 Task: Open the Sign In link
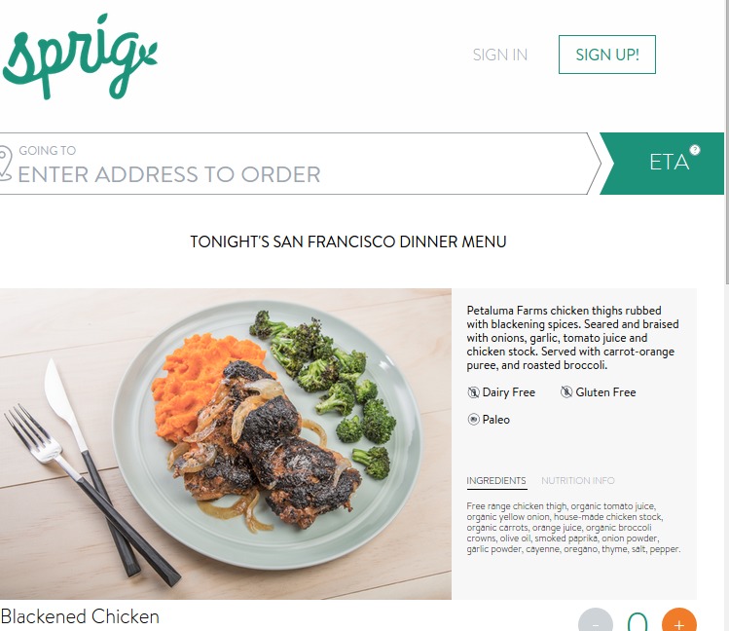pos(500,55)
